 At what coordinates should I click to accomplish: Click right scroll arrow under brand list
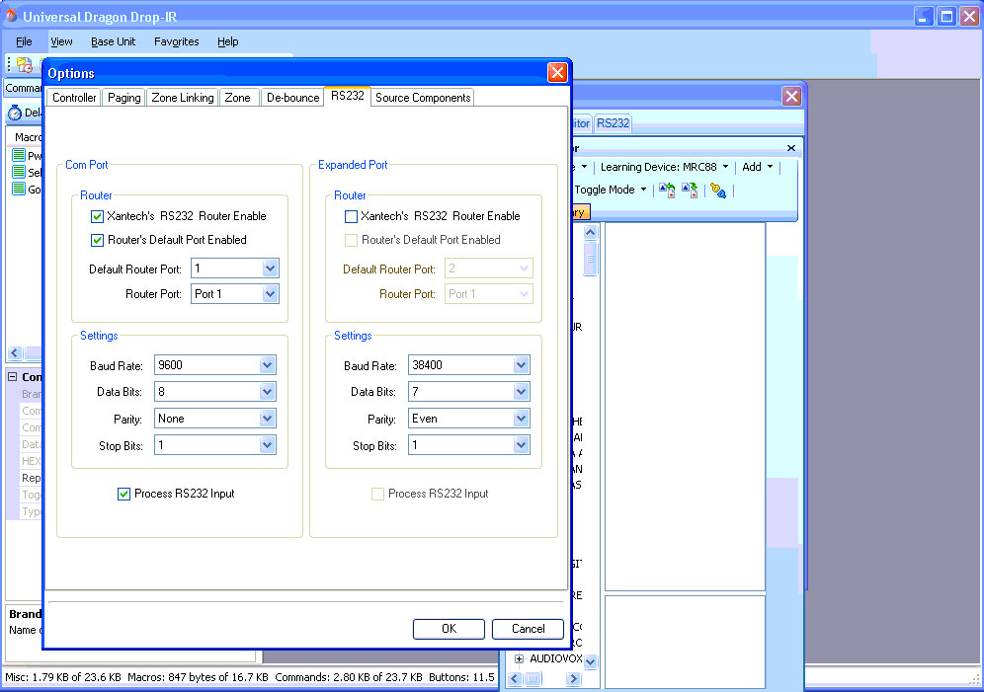(572, 678)
